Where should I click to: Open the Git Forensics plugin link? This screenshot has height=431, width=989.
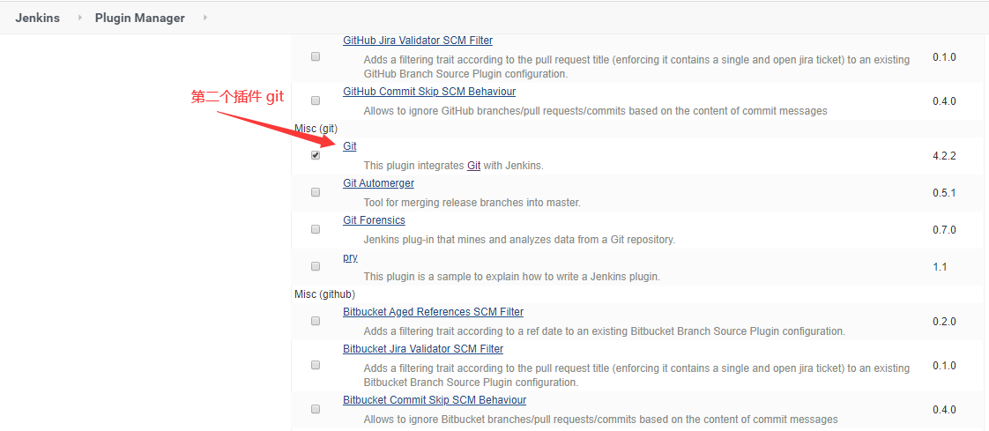(x=374, y=220)
